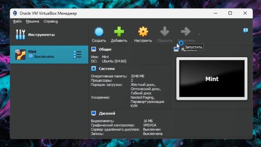
Task: Click the Система section header
Action: (107, 69)
